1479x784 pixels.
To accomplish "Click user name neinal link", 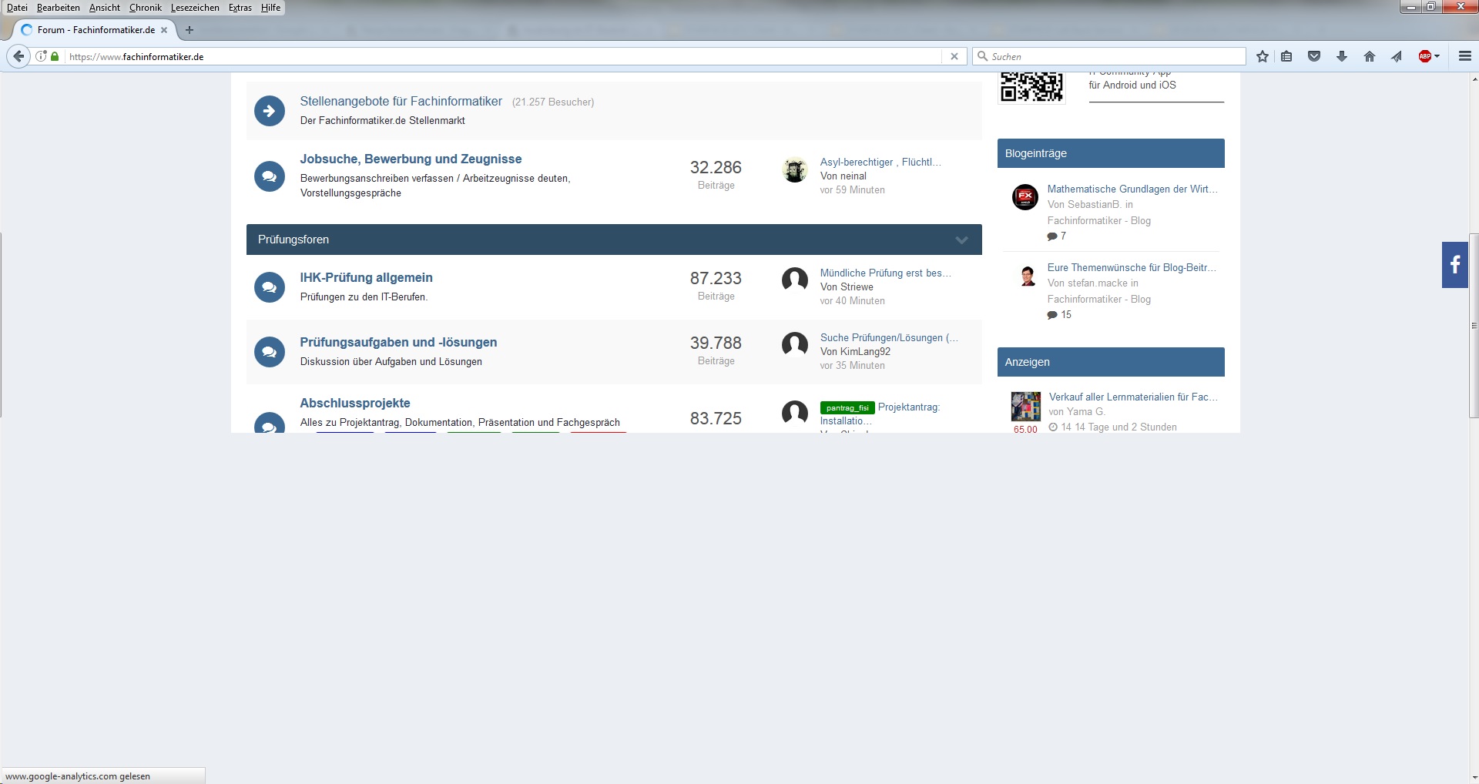I will coord(853,176).
